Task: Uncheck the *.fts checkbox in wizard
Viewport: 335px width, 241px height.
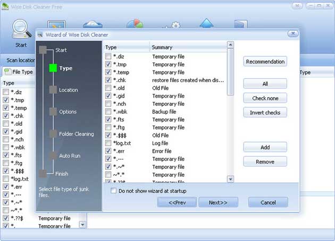Action: point(108,119)
